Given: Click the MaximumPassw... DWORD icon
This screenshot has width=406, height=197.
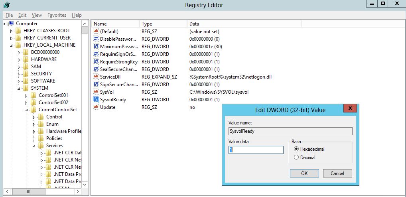Looking at the screenshot, I should coord(96,46).
